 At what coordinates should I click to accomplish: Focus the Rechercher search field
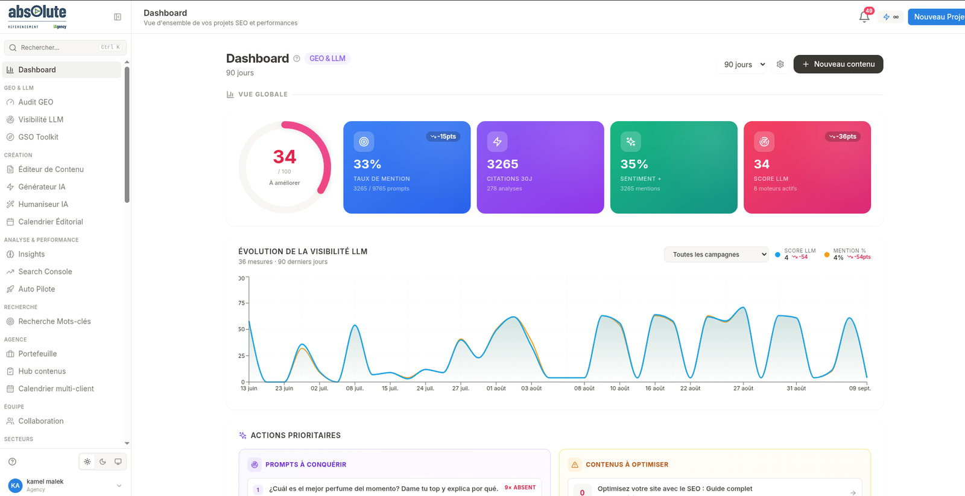click(65, 48)
